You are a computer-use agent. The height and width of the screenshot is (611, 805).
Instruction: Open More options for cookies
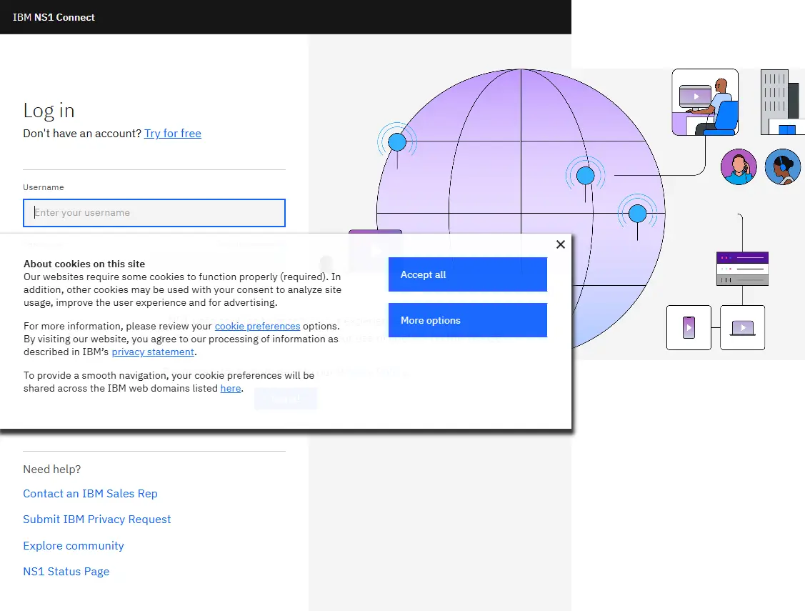[x=468, y=320]
